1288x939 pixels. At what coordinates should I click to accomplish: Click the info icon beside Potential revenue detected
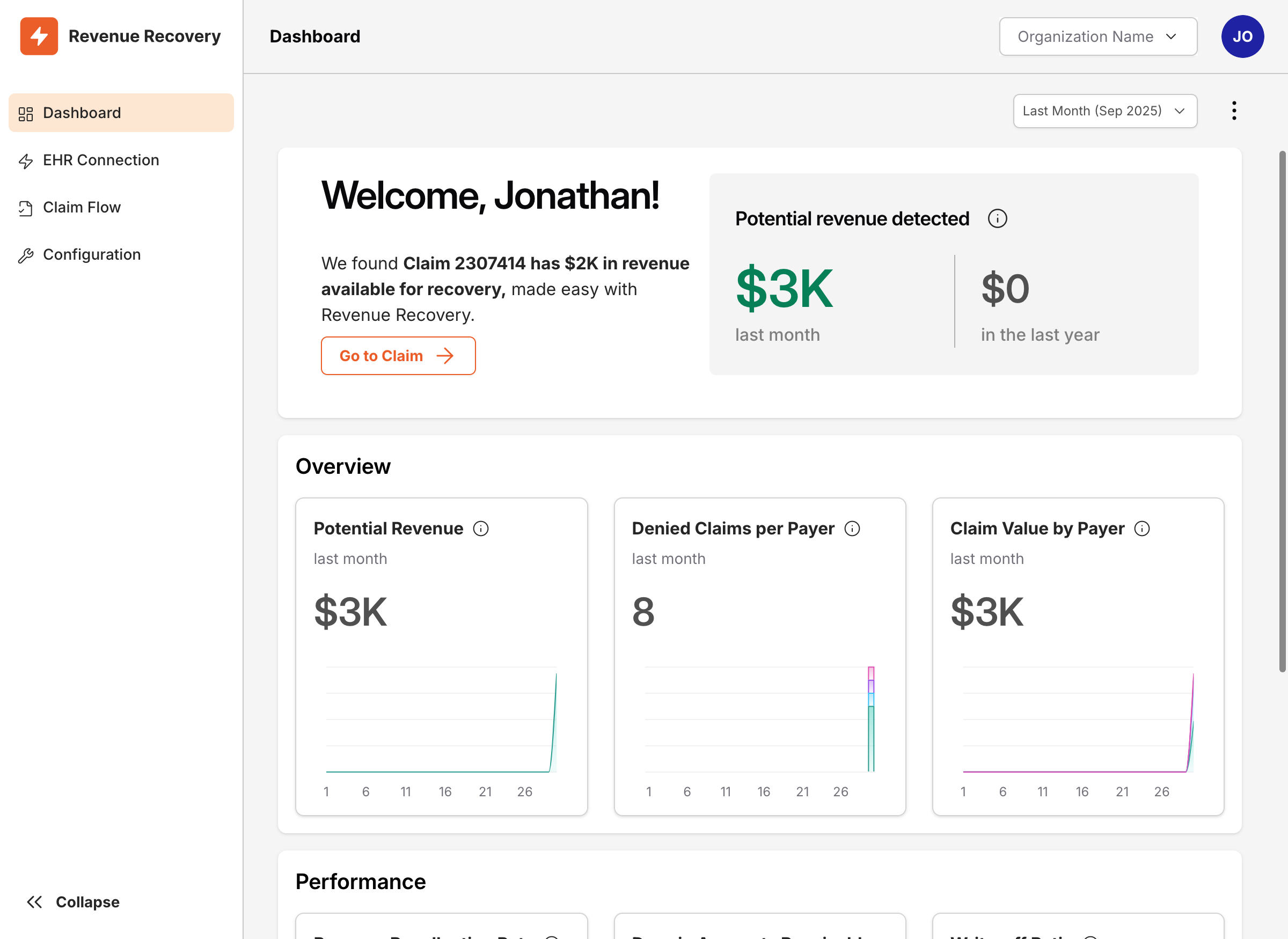tap(998, 218)
